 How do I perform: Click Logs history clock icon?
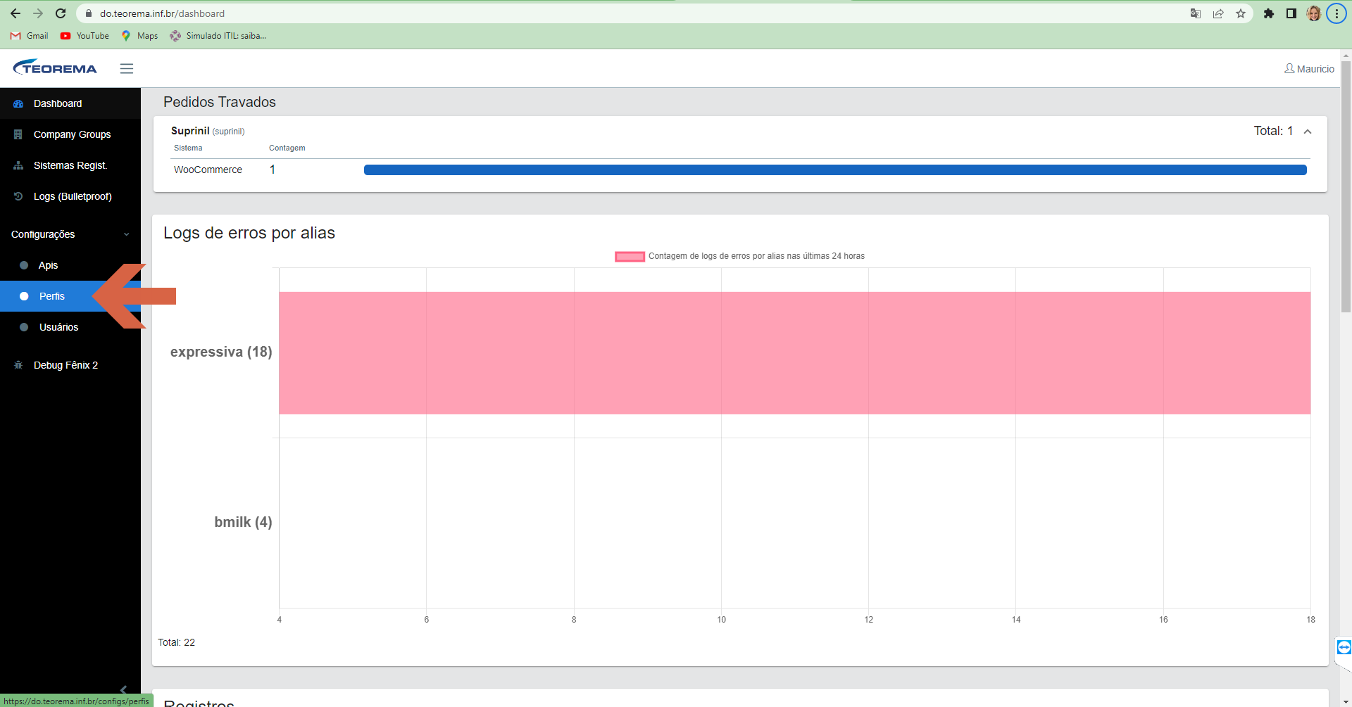click(x=18, y=196)
